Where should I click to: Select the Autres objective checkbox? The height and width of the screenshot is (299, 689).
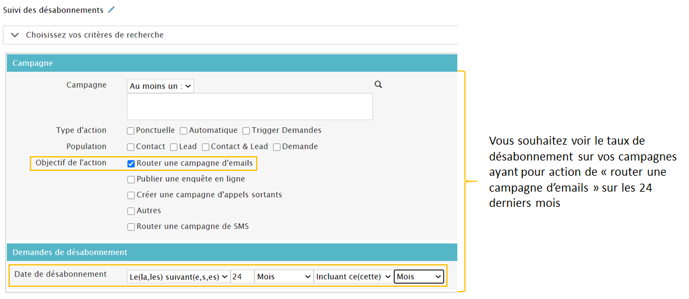[131, 211]
